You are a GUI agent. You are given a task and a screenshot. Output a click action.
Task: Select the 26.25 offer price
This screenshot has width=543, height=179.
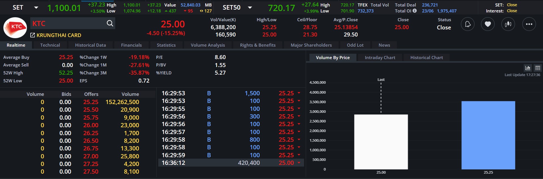point(91,133)
